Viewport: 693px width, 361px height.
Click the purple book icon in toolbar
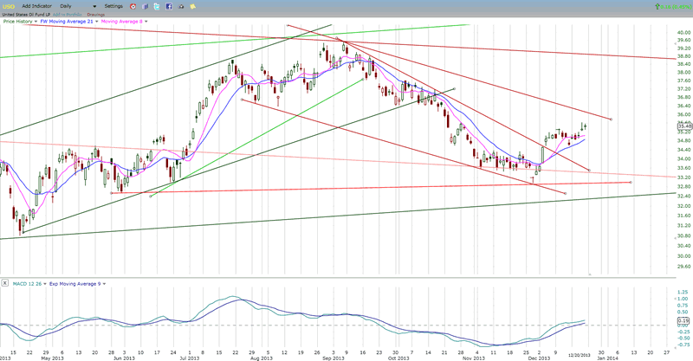click(145, 6)
